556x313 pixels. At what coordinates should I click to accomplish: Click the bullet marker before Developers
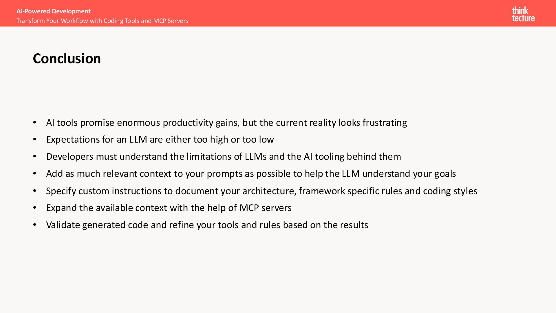[x=35, y=156]
